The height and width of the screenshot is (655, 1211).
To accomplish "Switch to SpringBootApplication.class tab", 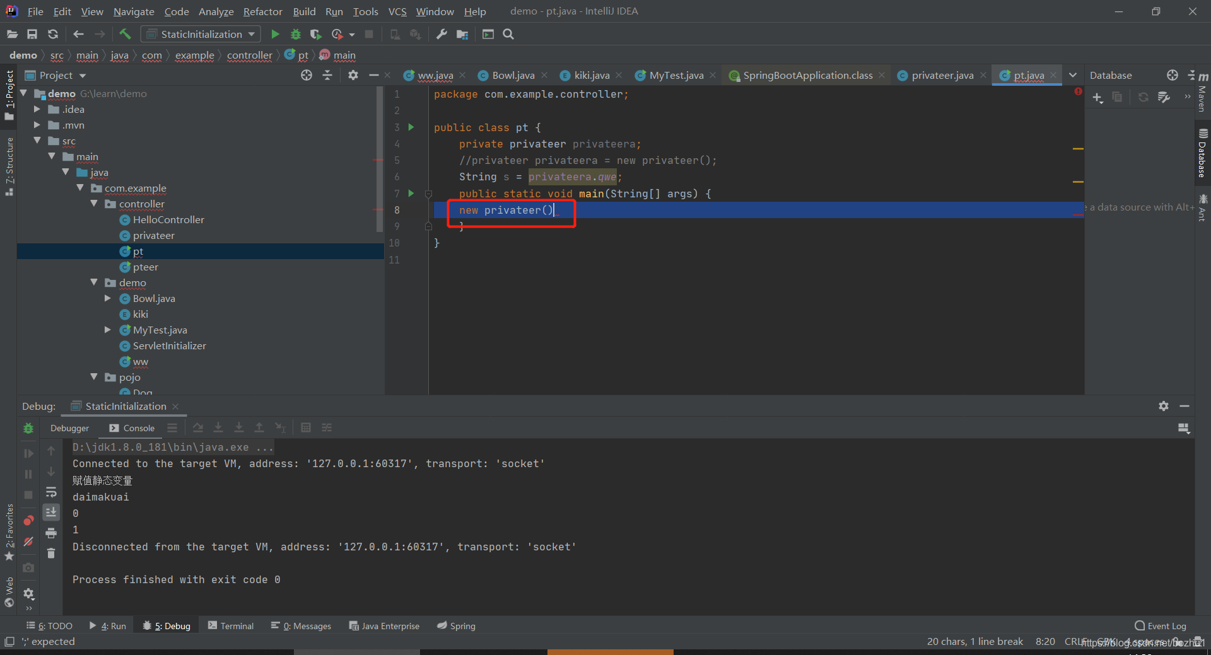I will click(x=807, y=75).
